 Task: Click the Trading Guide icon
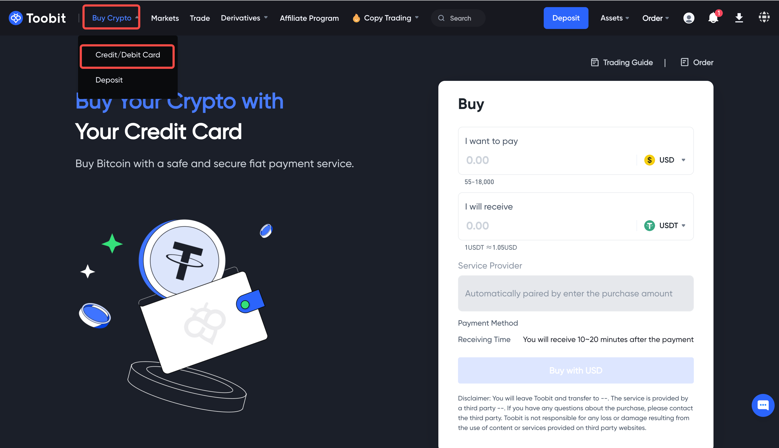pos(594,63)
